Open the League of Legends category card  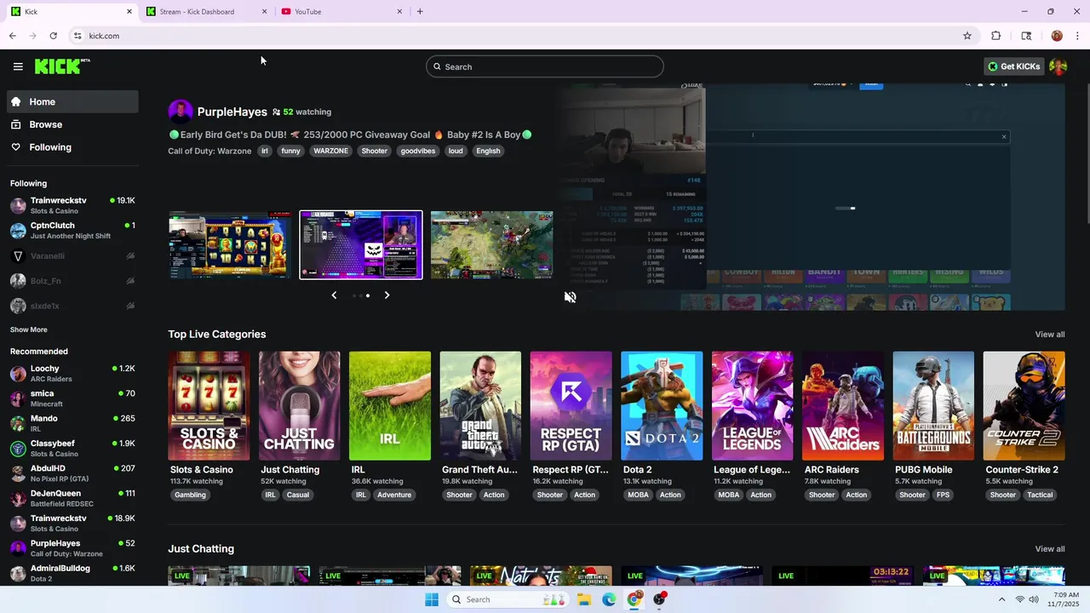[x=752, y=406]
